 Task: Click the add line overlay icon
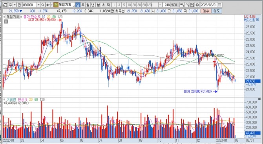coord(187,5)
